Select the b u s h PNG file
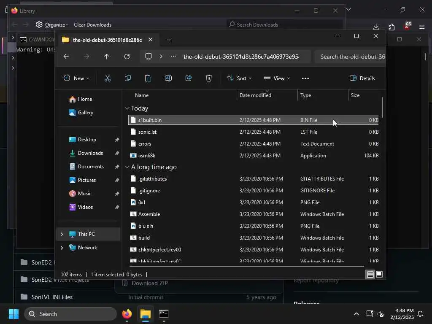Screen dimensions: 432x324 click(x=253, y=226)
